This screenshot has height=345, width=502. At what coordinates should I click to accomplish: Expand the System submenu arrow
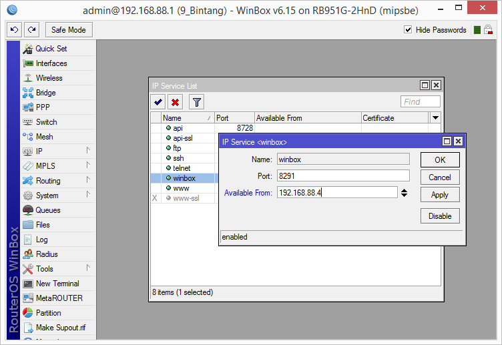point(88,195)
